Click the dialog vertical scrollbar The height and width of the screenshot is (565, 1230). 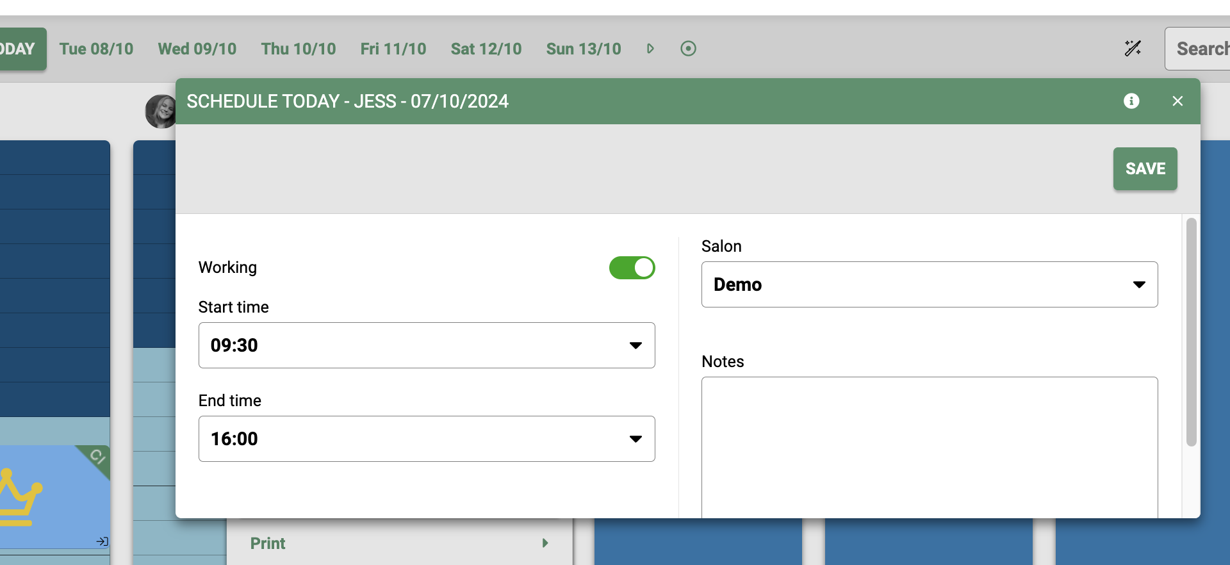point(1191,332)
